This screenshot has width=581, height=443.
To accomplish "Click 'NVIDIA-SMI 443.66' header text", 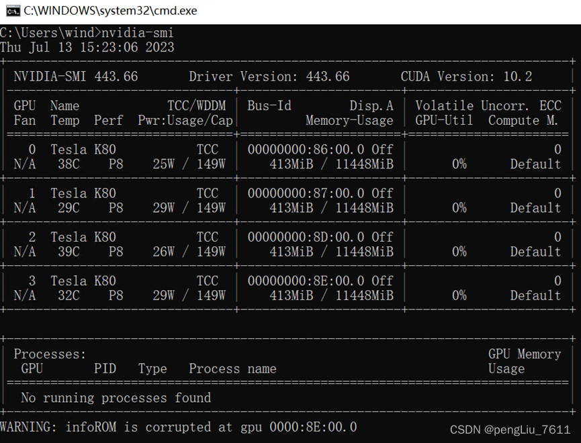I will (76, 77).
